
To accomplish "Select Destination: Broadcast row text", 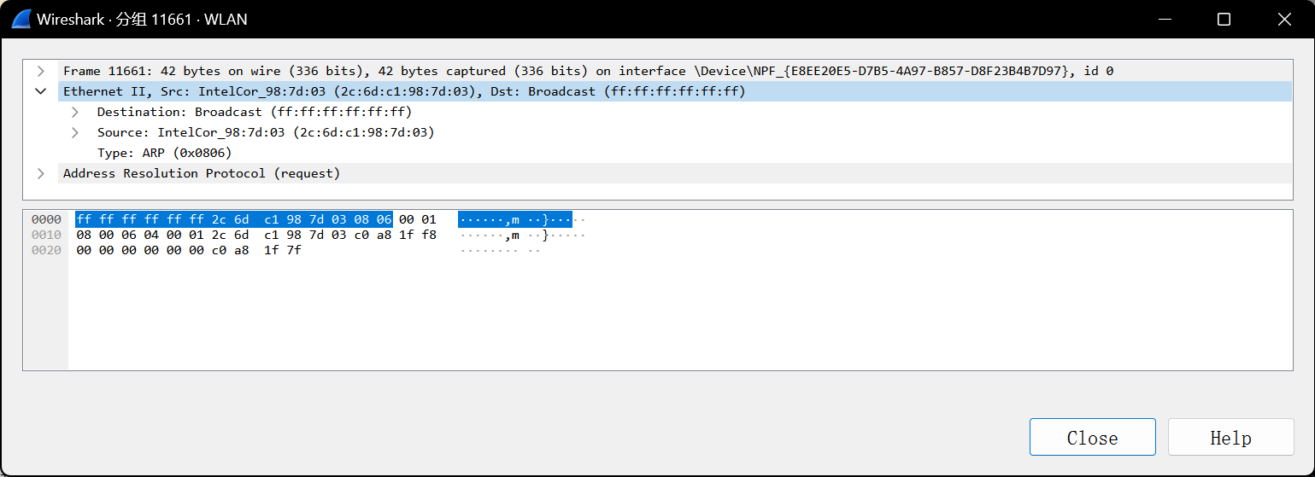I will pos(254,112).
